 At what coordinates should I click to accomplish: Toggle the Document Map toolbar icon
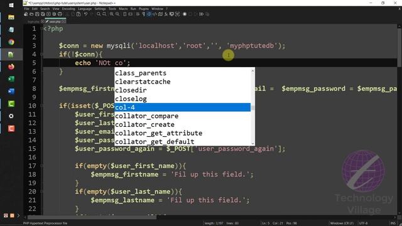coord(161,14)
